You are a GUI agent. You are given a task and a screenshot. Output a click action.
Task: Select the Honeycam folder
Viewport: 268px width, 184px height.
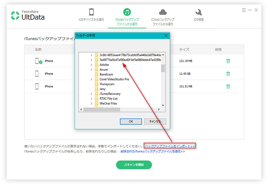click(105, 84)
